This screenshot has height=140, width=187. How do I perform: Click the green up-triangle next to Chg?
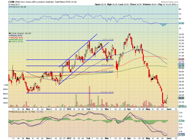[177, 5]
